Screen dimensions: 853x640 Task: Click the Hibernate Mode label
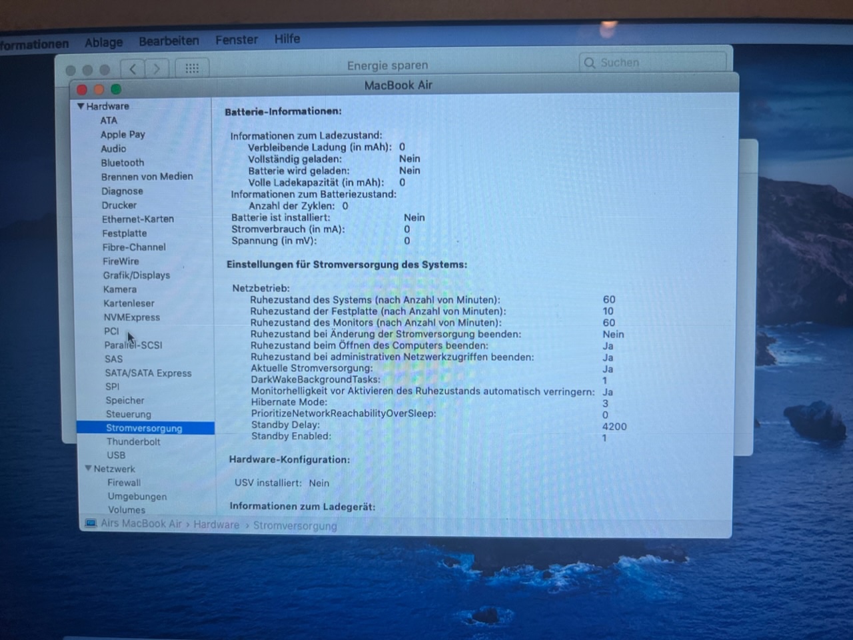click(289, 402)
